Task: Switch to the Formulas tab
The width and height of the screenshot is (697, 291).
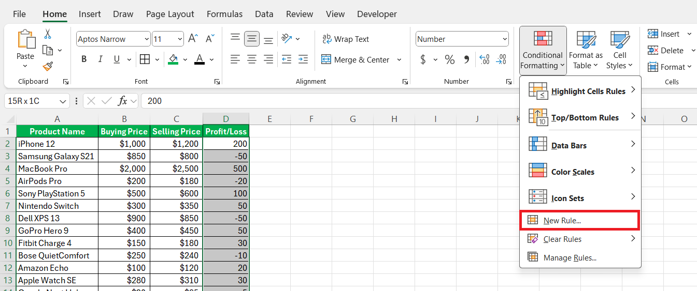Action: pyautogui.click(x=224, y=14)
